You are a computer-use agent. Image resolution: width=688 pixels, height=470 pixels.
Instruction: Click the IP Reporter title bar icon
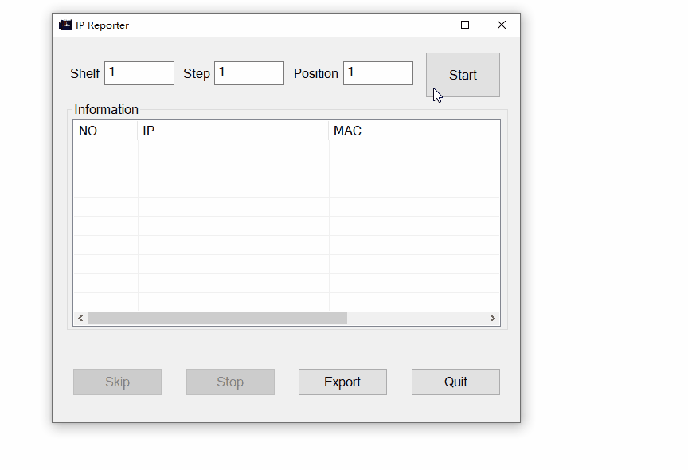tap(65, 25)
